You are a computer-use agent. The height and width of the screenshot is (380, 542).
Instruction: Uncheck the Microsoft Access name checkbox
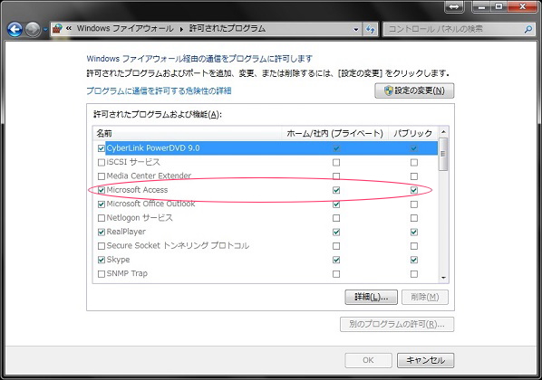[102, 190]
